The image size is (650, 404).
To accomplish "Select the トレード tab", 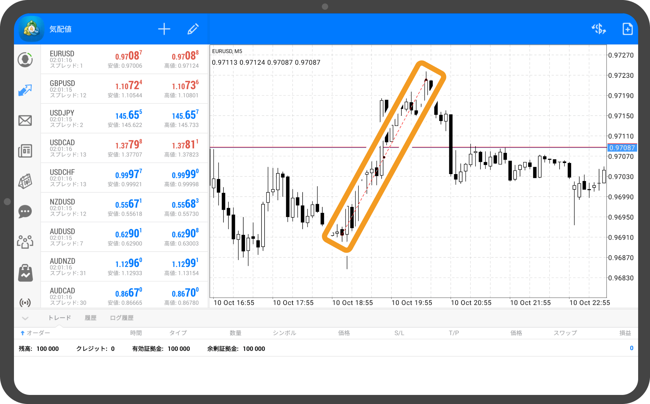I will [x=59, y=318].
